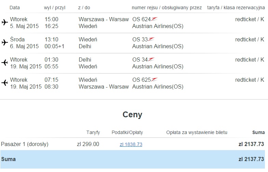Click Austrian Airlines logo next to OS 624
The width and height of the screenshot is (268, 172).
click(x=154, y=19)
